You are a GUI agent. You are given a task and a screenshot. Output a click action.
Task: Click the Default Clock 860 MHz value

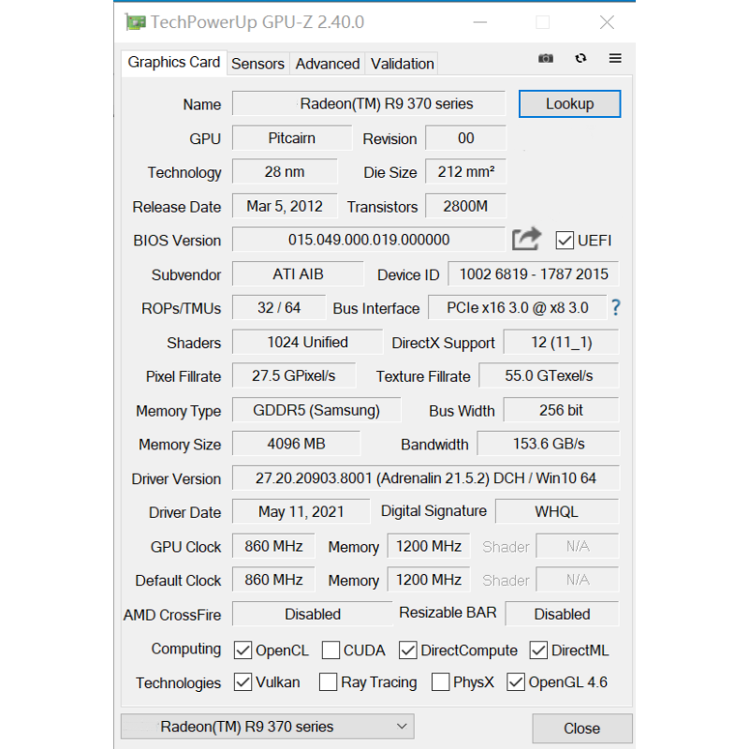point(273,579)
